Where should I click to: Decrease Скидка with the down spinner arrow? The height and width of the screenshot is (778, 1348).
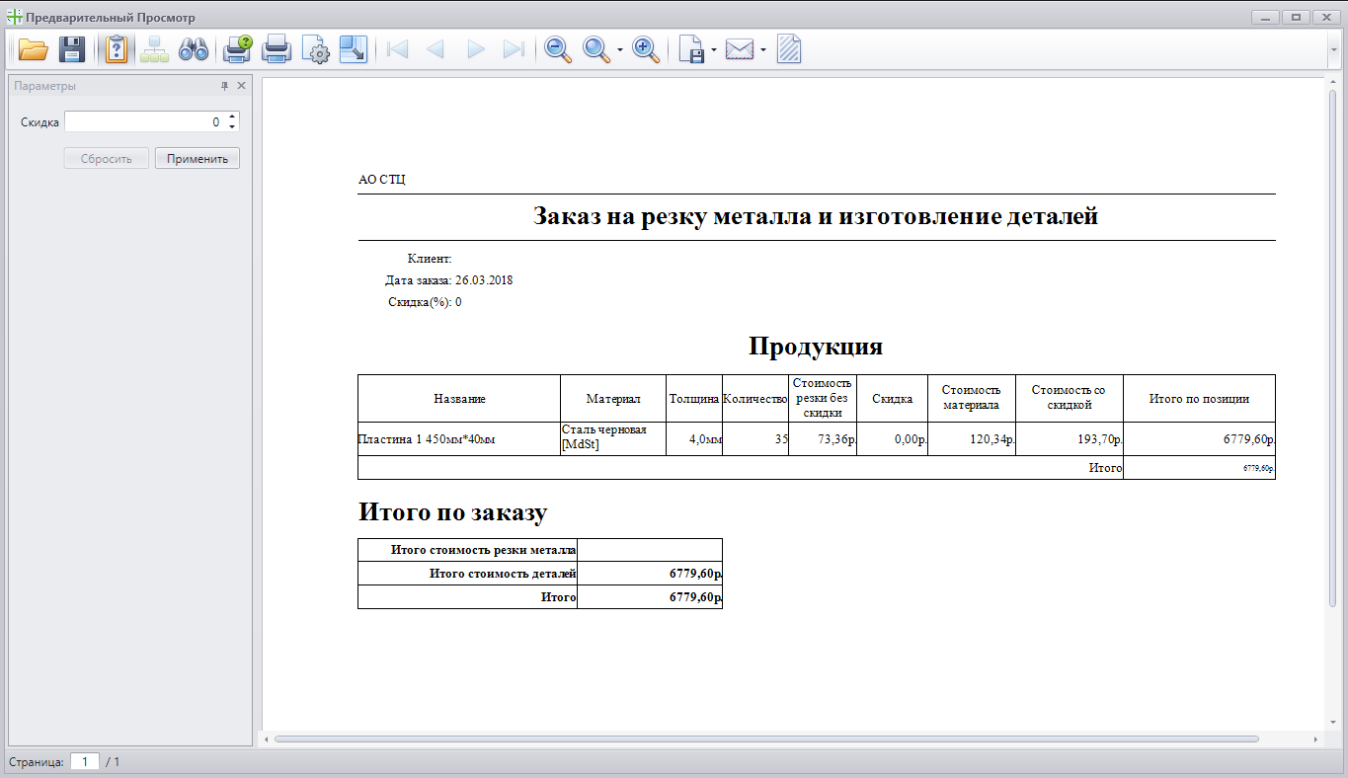pos(232,126)
